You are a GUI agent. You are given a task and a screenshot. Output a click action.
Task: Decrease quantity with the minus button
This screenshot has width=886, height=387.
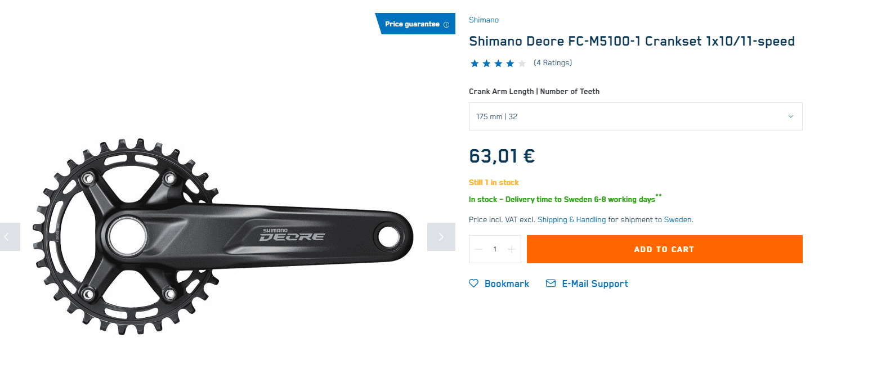coord(479,249)
